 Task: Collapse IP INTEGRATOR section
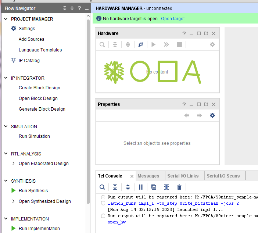coord(6,78)
